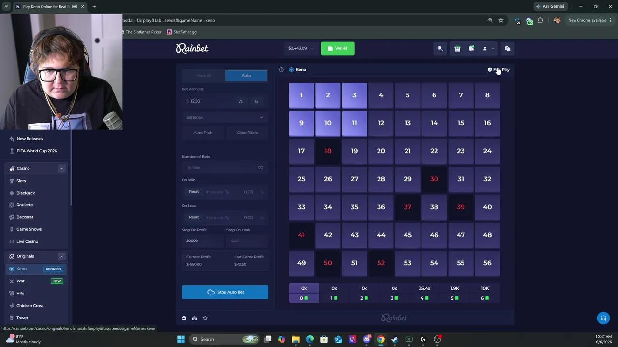Open Discord from the taskbar

(x=366, y=339)
